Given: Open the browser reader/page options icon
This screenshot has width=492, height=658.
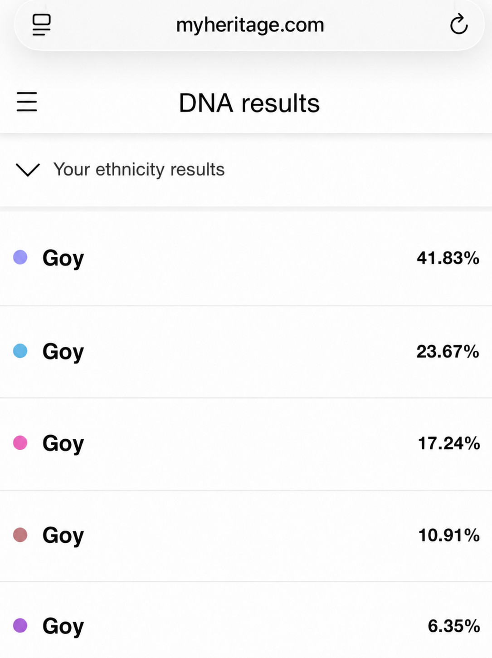Looking at the screenshot, I should click(41, 25).
